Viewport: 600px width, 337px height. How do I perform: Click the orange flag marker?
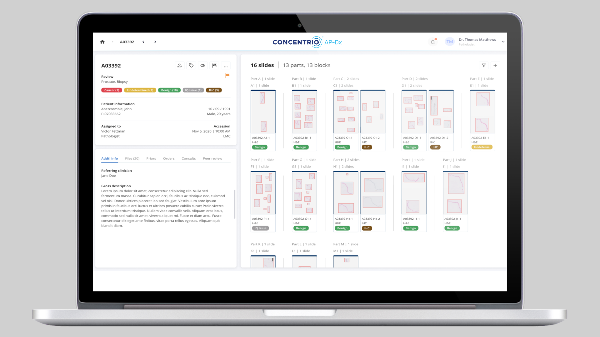(x=227, y=76)
